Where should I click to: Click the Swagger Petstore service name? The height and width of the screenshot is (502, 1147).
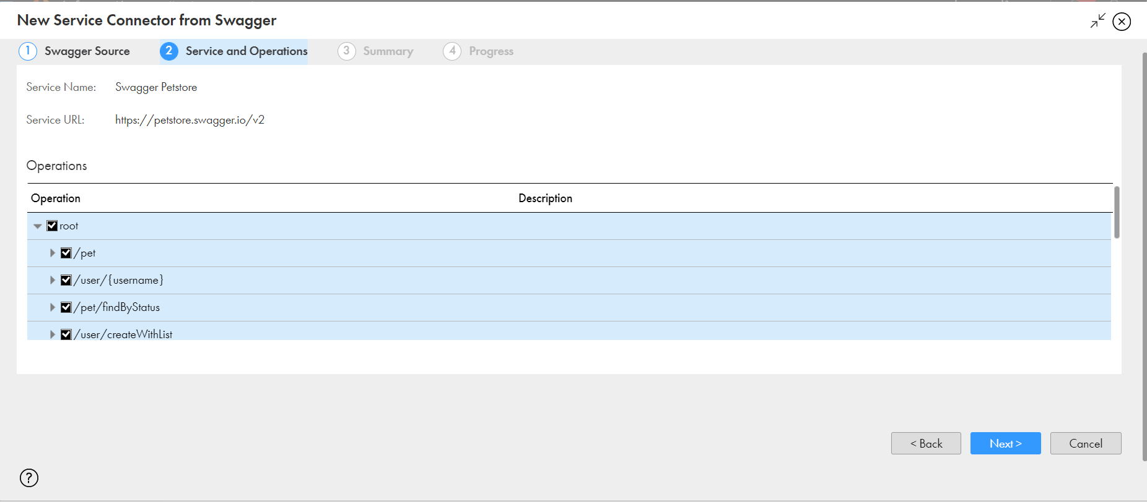tap(156, 87)
